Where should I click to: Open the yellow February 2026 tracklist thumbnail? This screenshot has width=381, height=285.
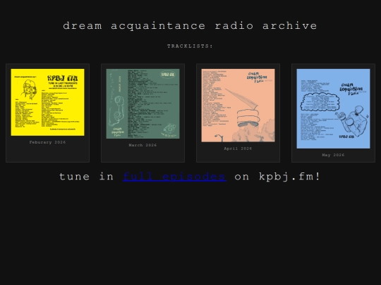pos(48,102)
